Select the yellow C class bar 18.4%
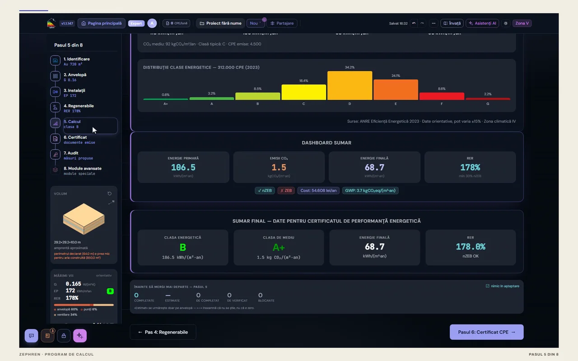 coord(303,92)
